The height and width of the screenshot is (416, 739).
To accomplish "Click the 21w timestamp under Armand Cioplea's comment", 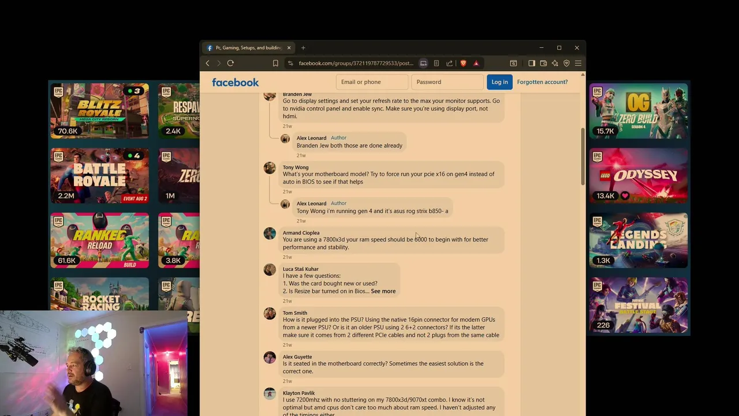I will click(287, 257).
